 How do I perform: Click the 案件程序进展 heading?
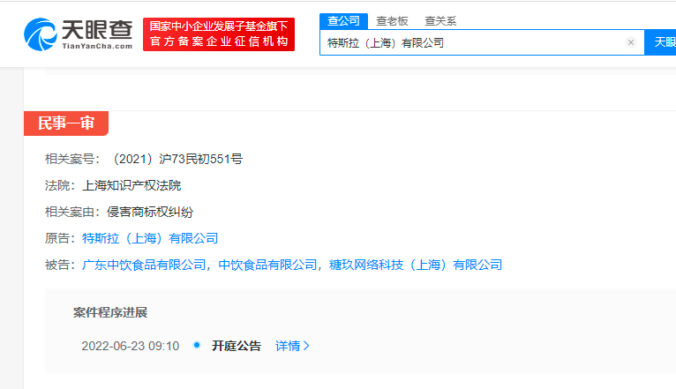pos(110,312)
